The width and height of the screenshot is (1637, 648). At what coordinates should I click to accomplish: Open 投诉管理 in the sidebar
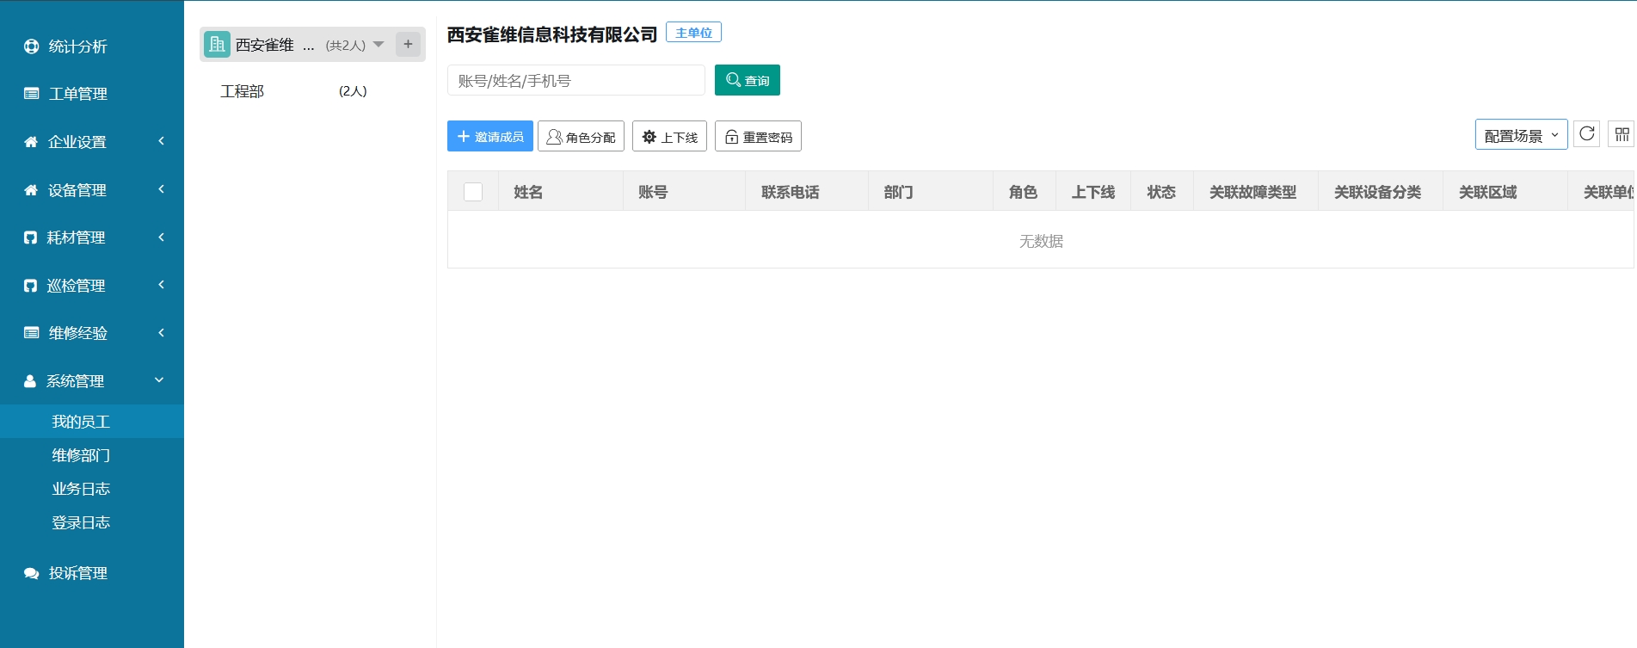(77, 573)
